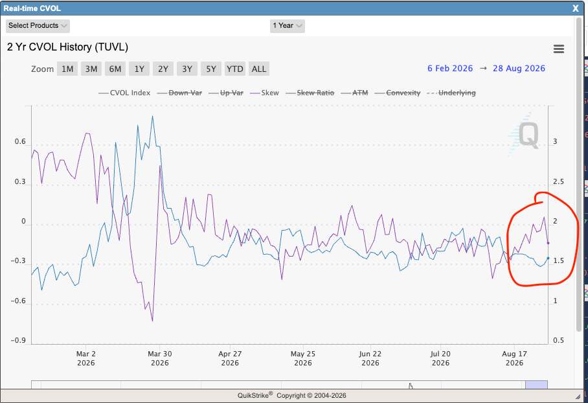Open the 1 Year period dropdown
Viewport: 588px width, 403px height.
pos(288,25)
